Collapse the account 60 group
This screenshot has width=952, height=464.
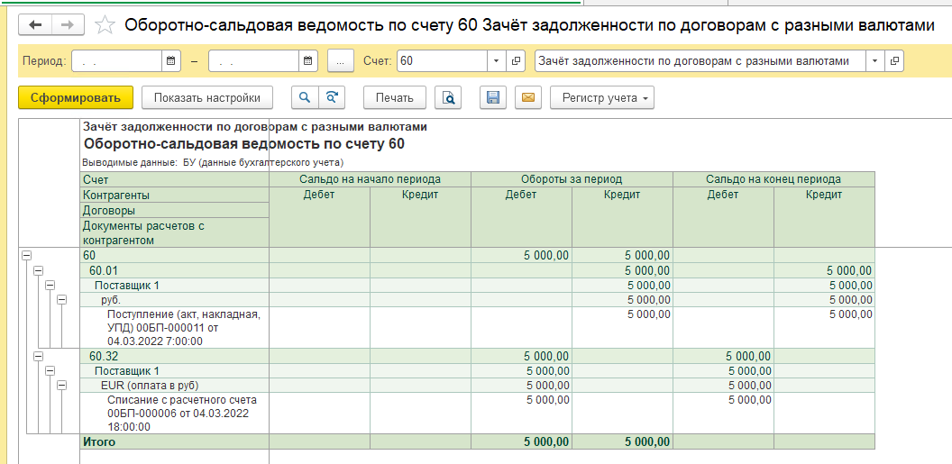click(x=26, y=256)
